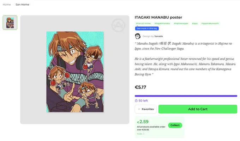Click See more in this tag
This screenshot has width=240, height=141.
pos(147,29)
